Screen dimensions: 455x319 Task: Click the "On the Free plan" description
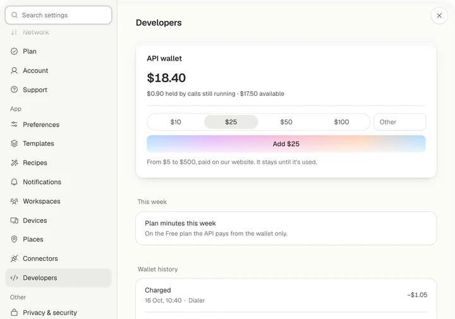coord(216,234)
